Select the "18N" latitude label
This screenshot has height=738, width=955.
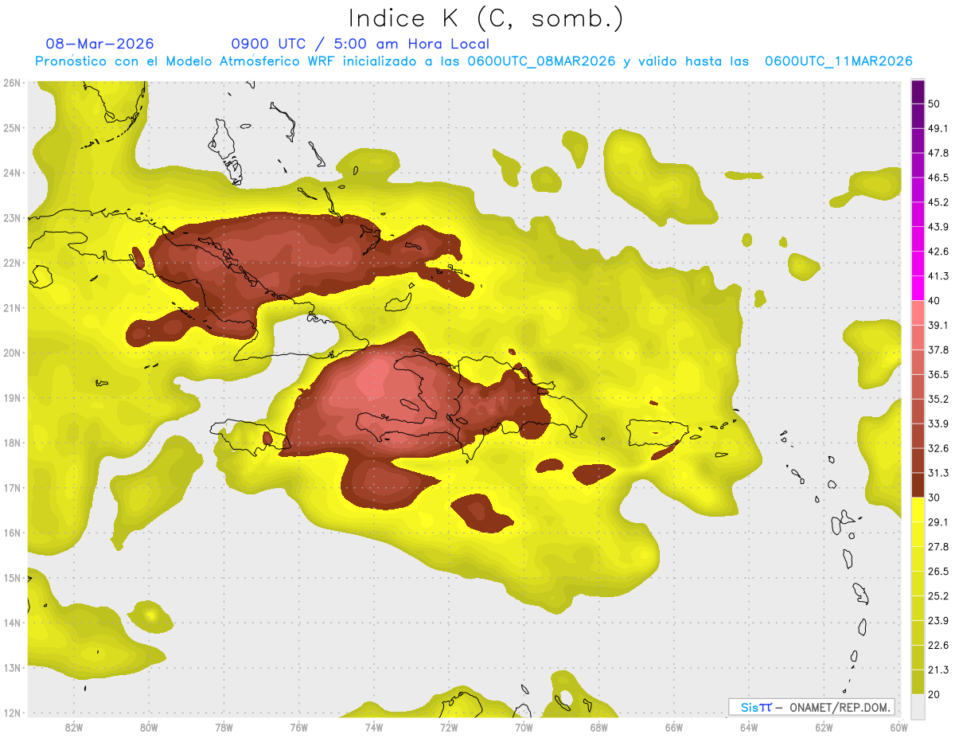(x=12, y=443)
